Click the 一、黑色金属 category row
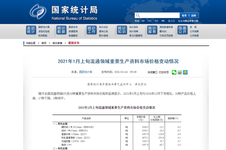Viewport: 226px width, 150px height. pos(60,124)
